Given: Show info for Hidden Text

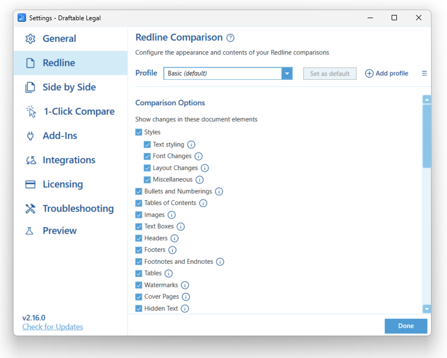Looking at the screenshot, I should click(185, 308).
